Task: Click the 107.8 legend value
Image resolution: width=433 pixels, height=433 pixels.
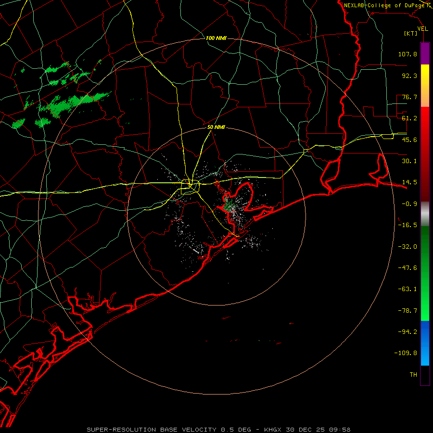Action: coord(408,54)
